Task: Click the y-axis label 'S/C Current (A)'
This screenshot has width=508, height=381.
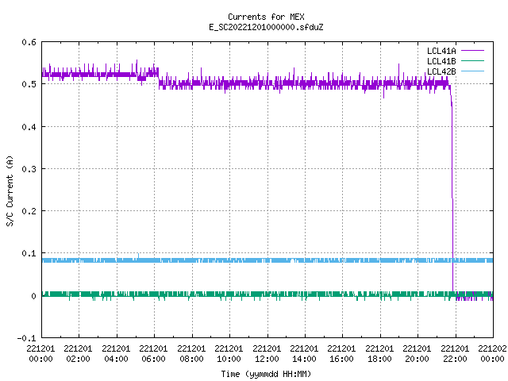Action: coord(10,190)
